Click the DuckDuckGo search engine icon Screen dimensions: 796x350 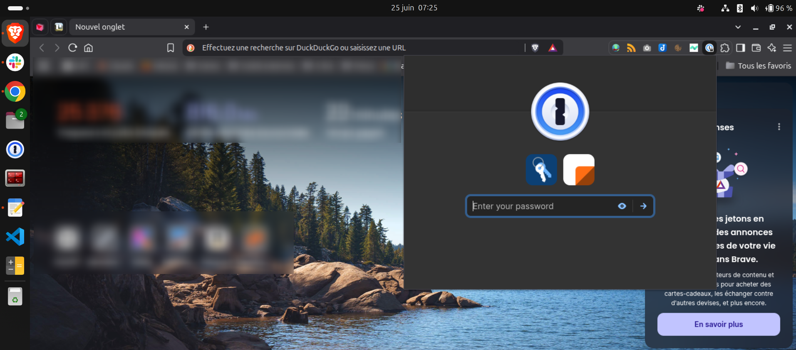(x=191, y=48)
